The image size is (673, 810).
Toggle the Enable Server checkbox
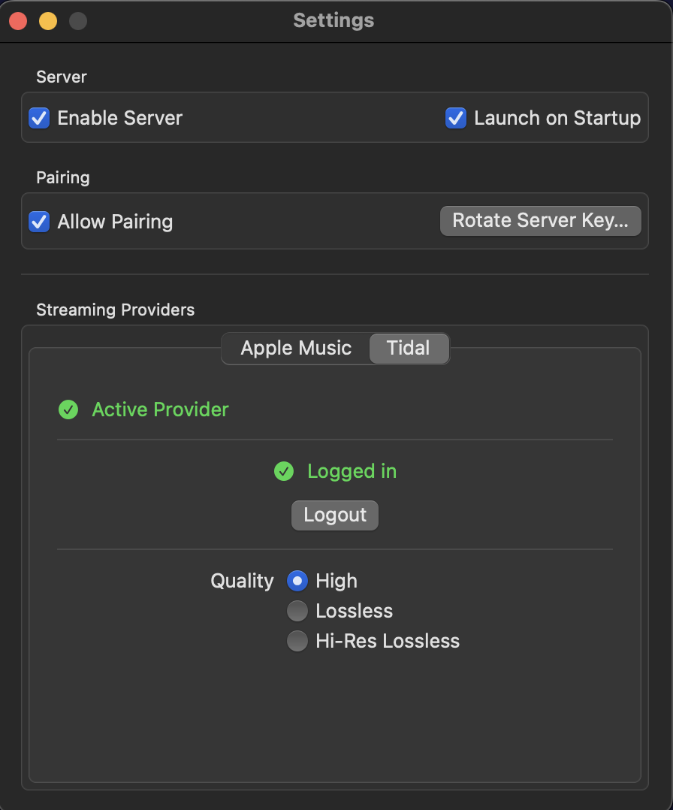39,118
